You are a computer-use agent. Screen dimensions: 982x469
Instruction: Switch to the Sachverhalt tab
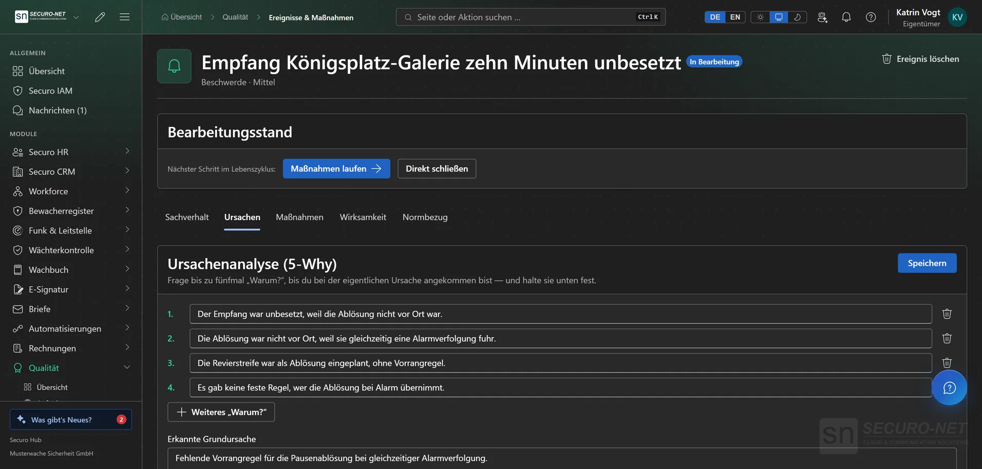(187, 217)
